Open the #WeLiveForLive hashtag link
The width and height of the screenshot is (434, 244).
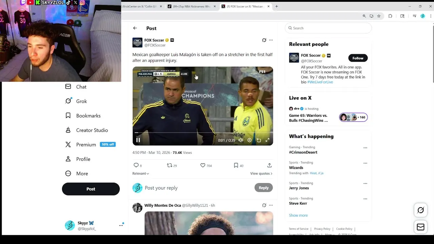point(320,82)
